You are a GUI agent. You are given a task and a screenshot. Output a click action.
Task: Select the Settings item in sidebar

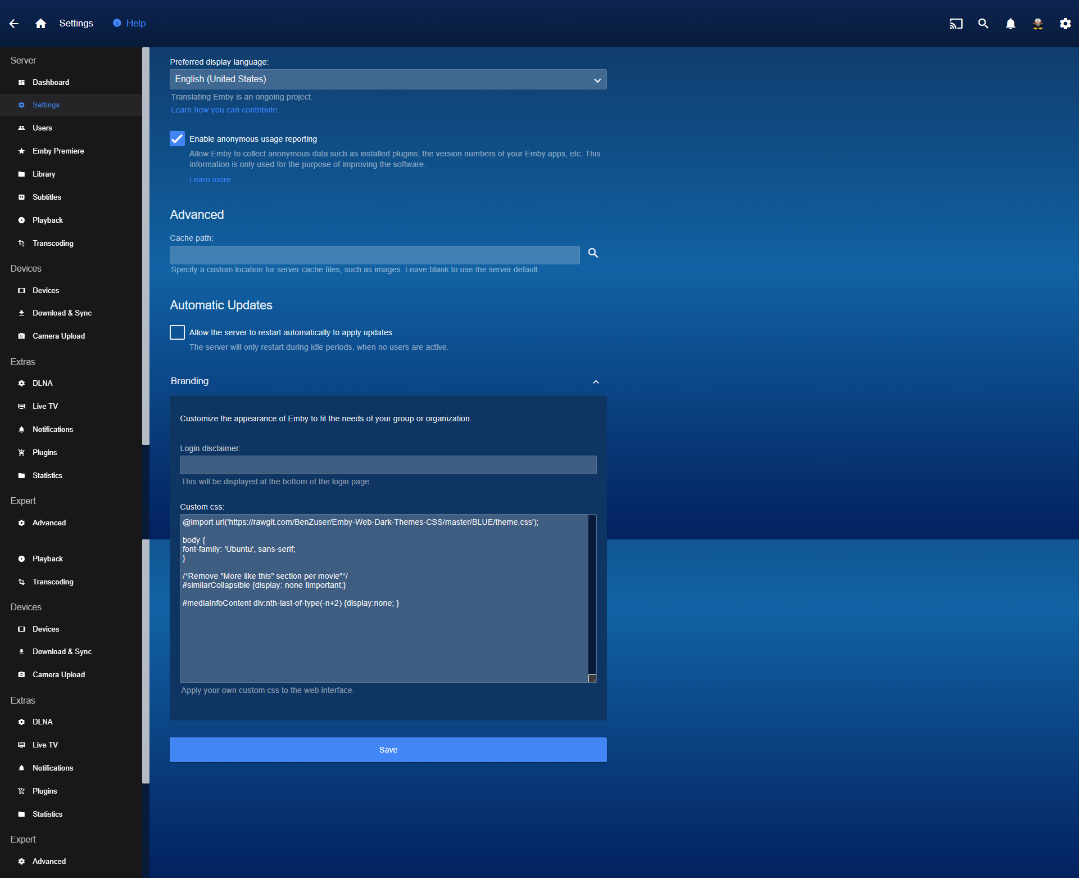71,105
